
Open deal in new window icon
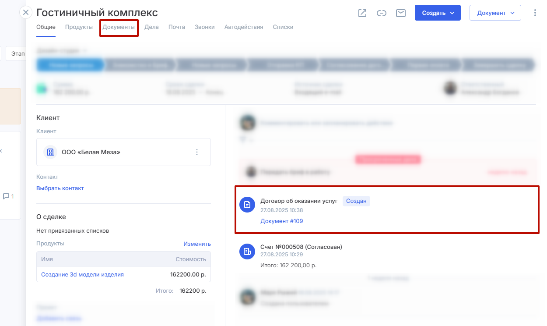(x=362, y=13)
